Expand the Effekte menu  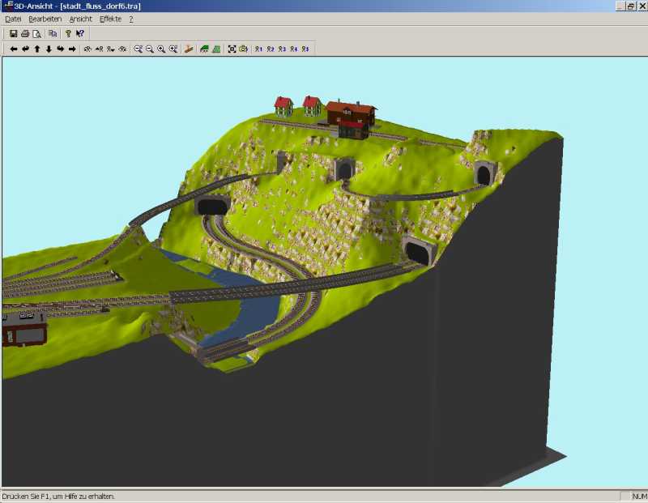[110, 19]
